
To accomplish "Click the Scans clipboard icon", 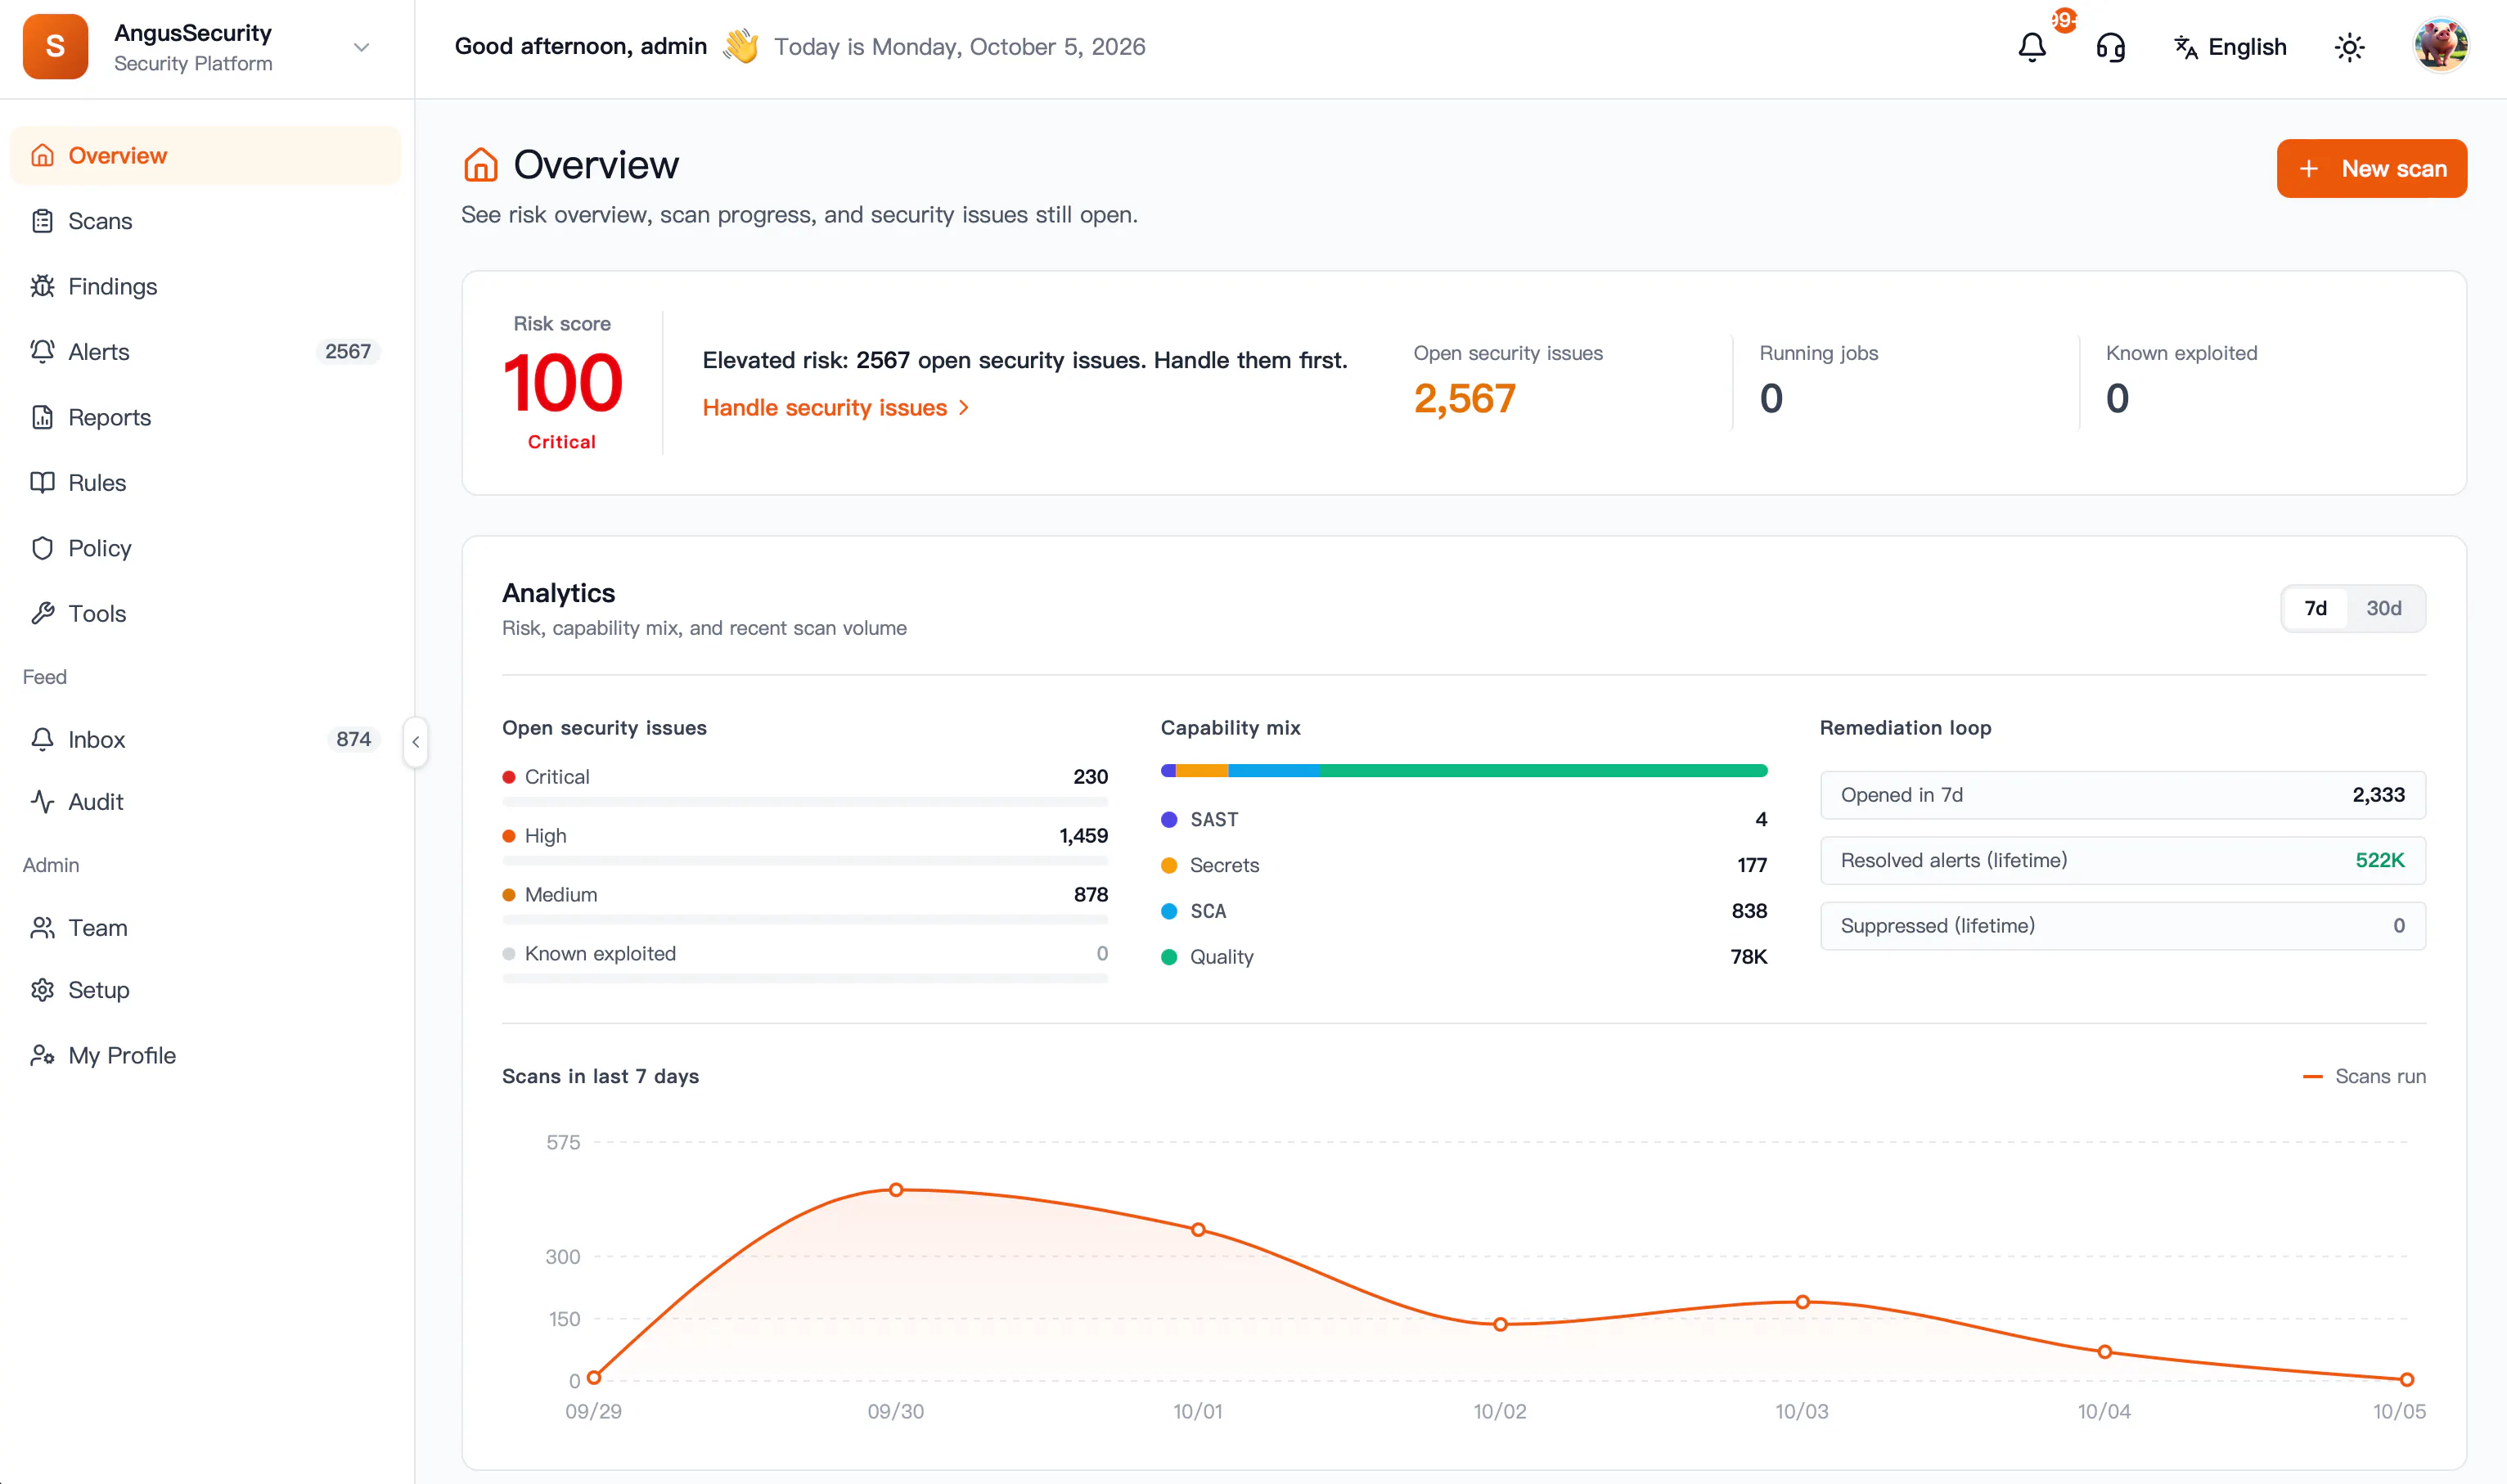I will coord(42,221).
